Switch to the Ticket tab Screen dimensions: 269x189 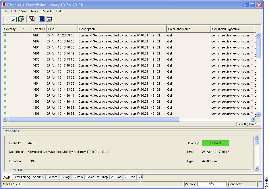(x=90, y=177)
